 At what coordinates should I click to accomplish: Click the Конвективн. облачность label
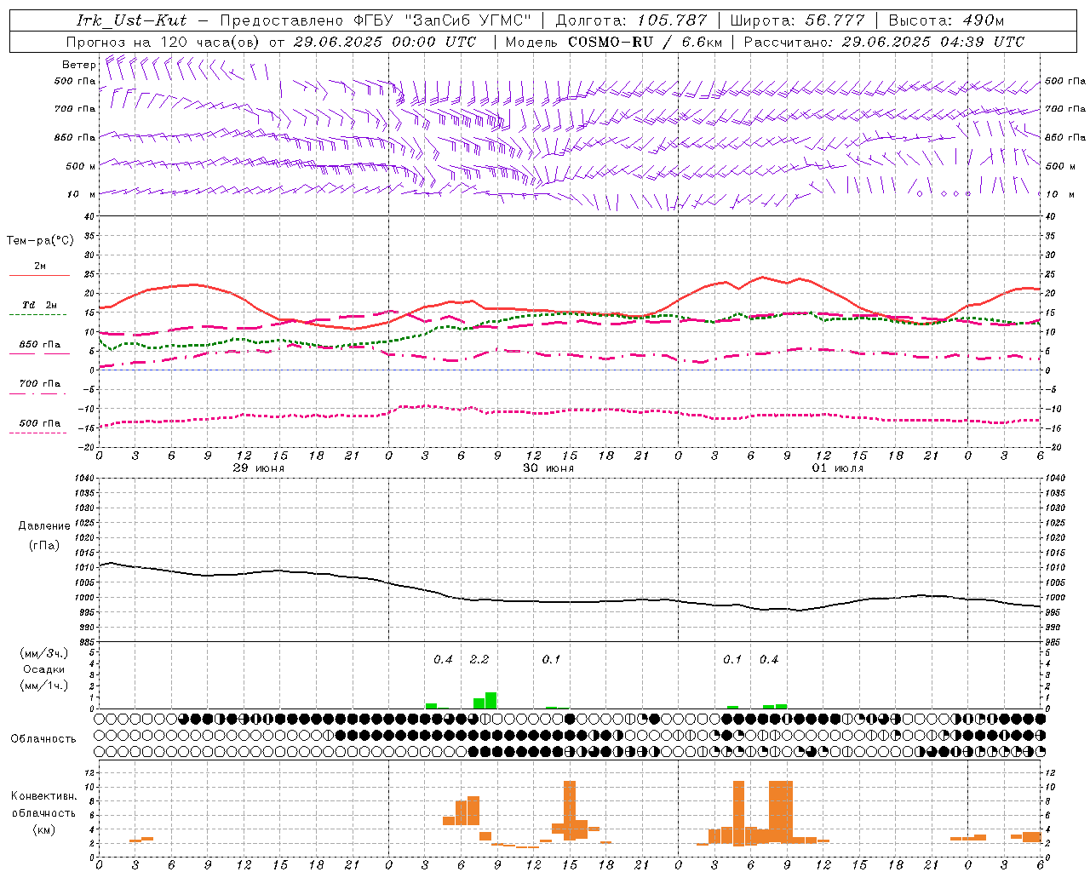click(x=43, y=804)
